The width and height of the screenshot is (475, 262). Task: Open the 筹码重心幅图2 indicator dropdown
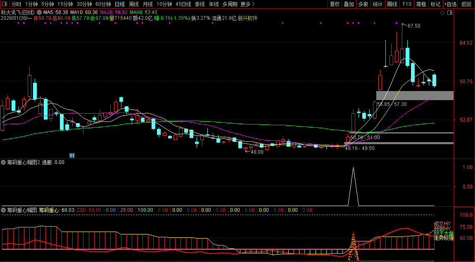pyautogui.click(x=4, y=162)
